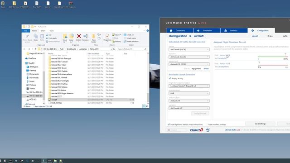Switch to details view button in status bar
This screenshot has width=290, height=163.
[144, 106]
